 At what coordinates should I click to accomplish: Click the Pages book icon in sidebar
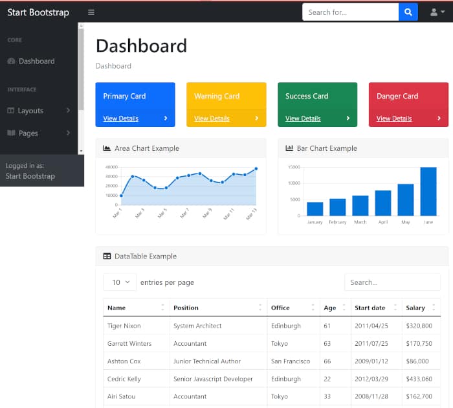tap(11, 133)
